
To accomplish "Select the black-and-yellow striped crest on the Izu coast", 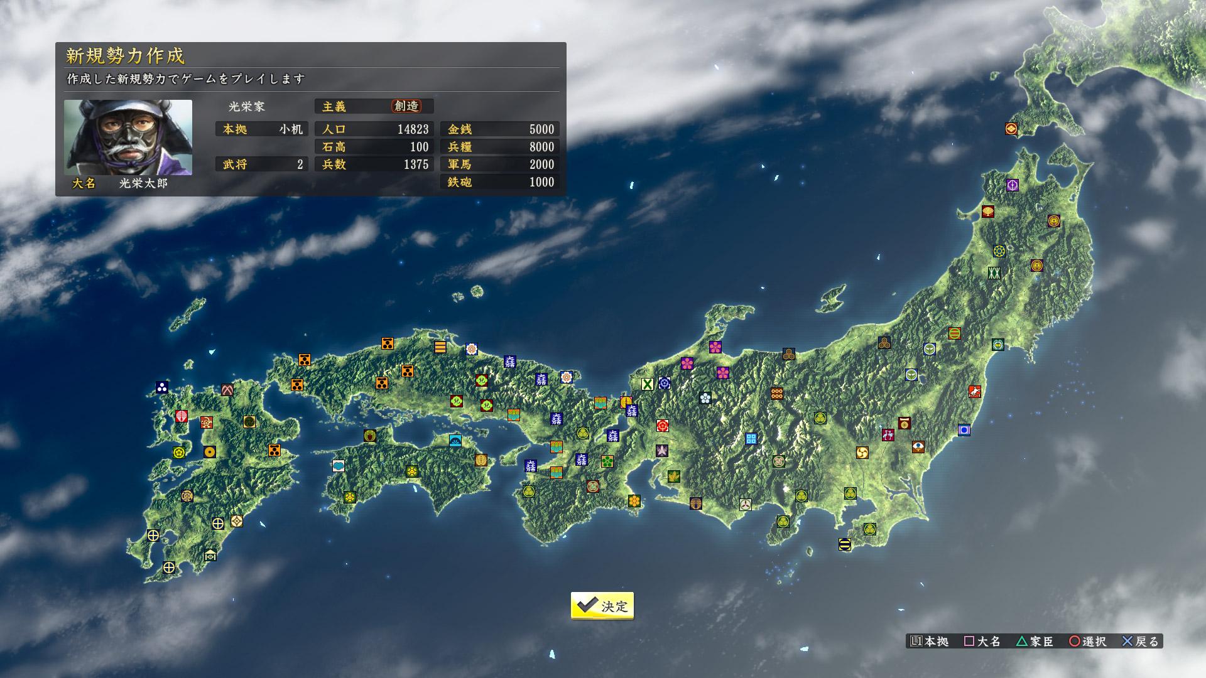I will (x=845, y=544).
